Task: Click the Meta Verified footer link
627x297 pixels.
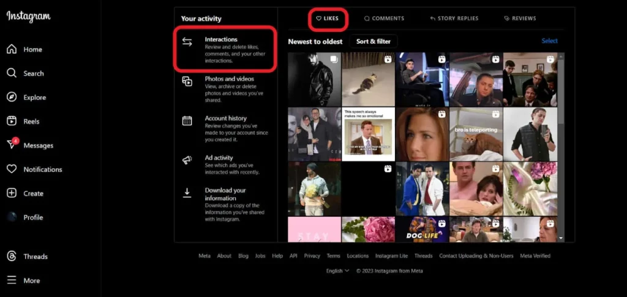Action: point(535,256)
